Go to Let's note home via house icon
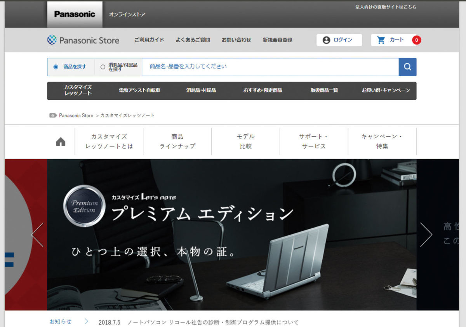466x327 pixels. tap(61, 142)
